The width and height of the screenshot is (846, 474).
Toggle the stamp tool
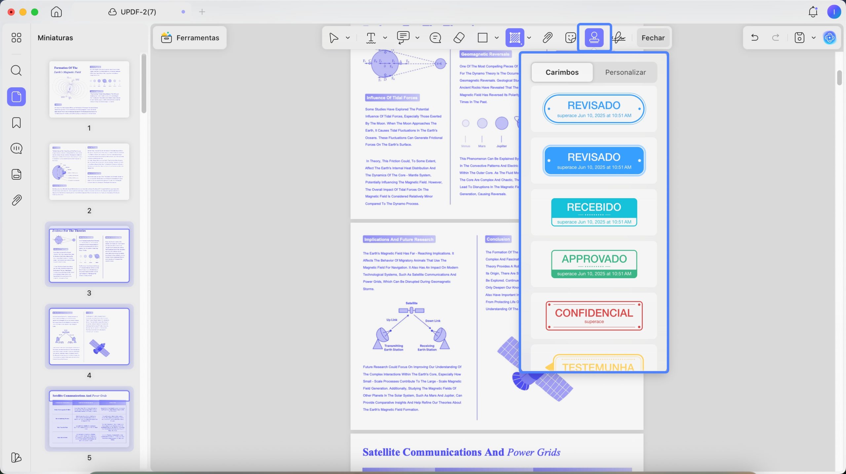click(x=594, y=38)
